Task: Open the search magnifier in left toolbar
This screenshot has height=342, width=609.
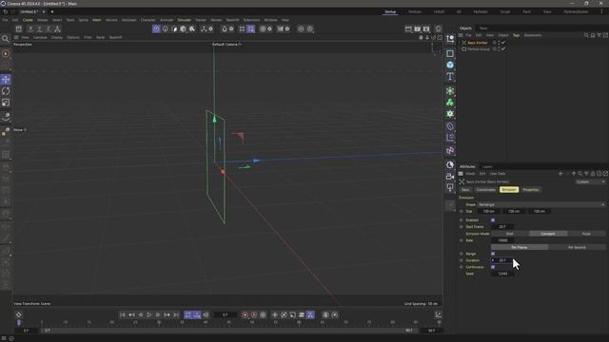Action: pos(6,39)
